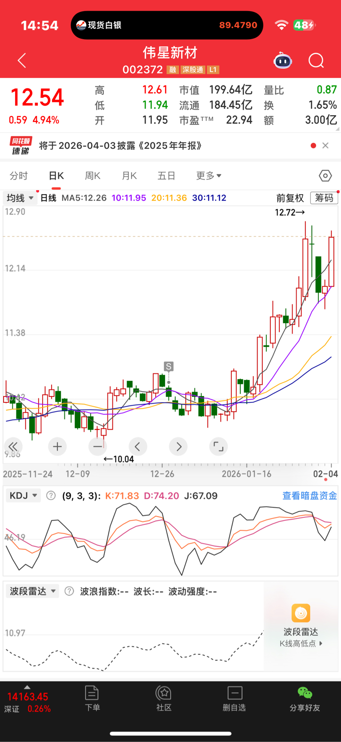Tap the L1 quote level badge
Screen dimensions: 341x742
click(x=213, y=70)
